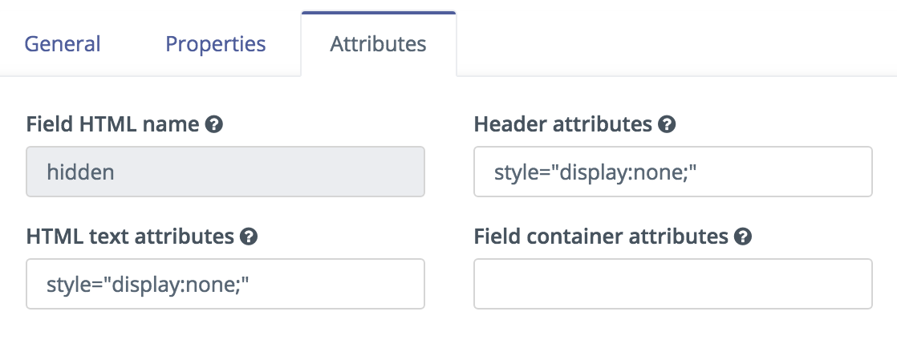Click the word "hidden" in the greyed field
The image size is (897, 348).
tap(81, 172)
